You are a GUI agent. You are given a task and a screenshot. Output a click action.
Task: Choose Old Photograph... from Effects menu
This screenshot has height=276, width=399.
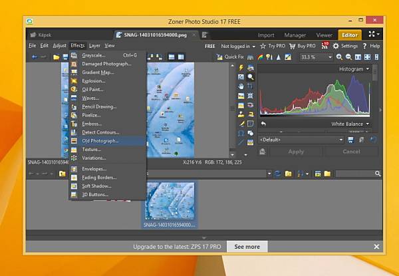(108, 141)
